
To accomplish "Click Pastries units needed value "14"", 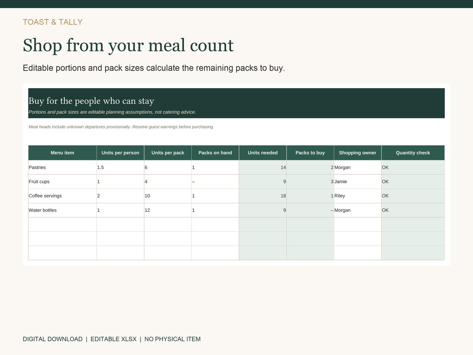I will pos(263,167).
